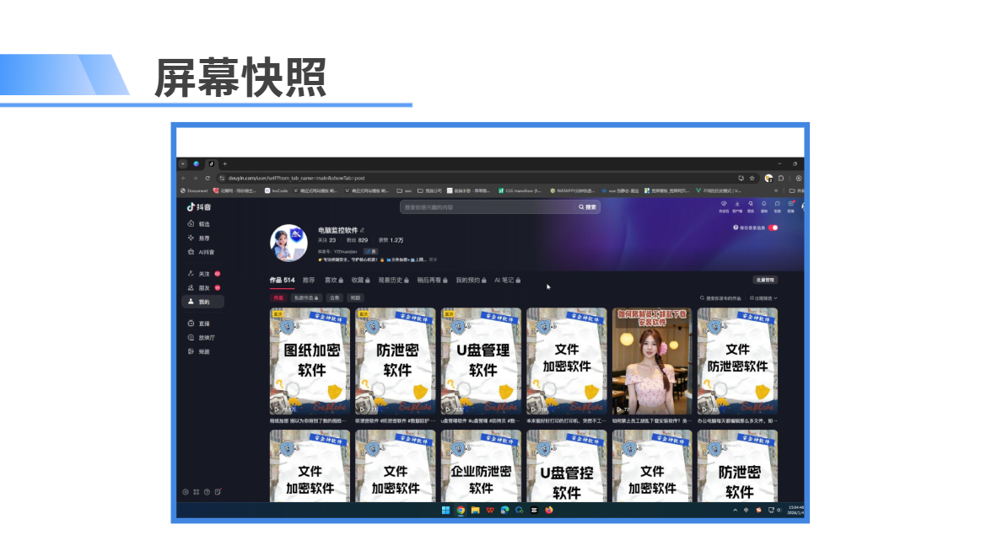Expand the bookmarks bar overflow chevron
981x551 pixels.
[x=776, y=190]
